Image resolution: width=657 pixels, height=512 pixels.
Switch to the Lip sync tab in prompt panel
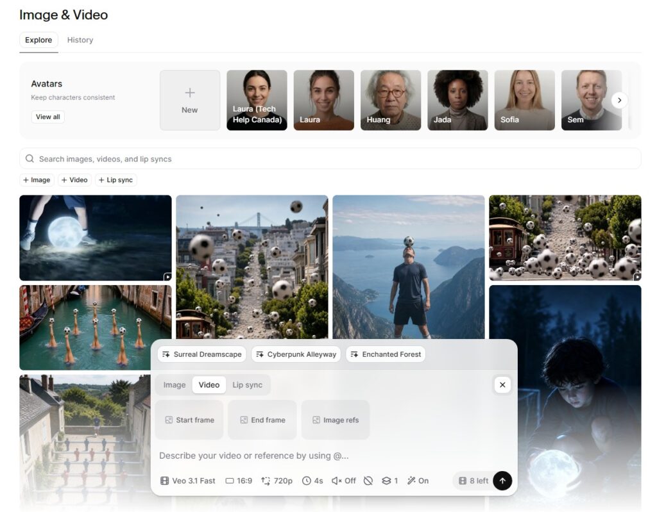click(247, 384)
